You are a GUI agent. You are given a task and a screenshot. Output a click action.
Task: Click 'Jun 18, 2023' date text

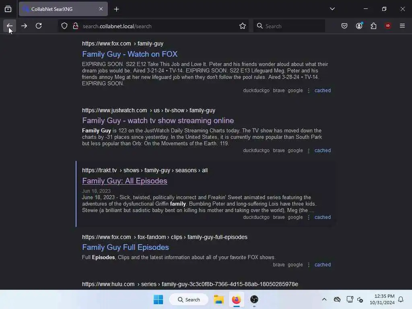pos(96,191)
